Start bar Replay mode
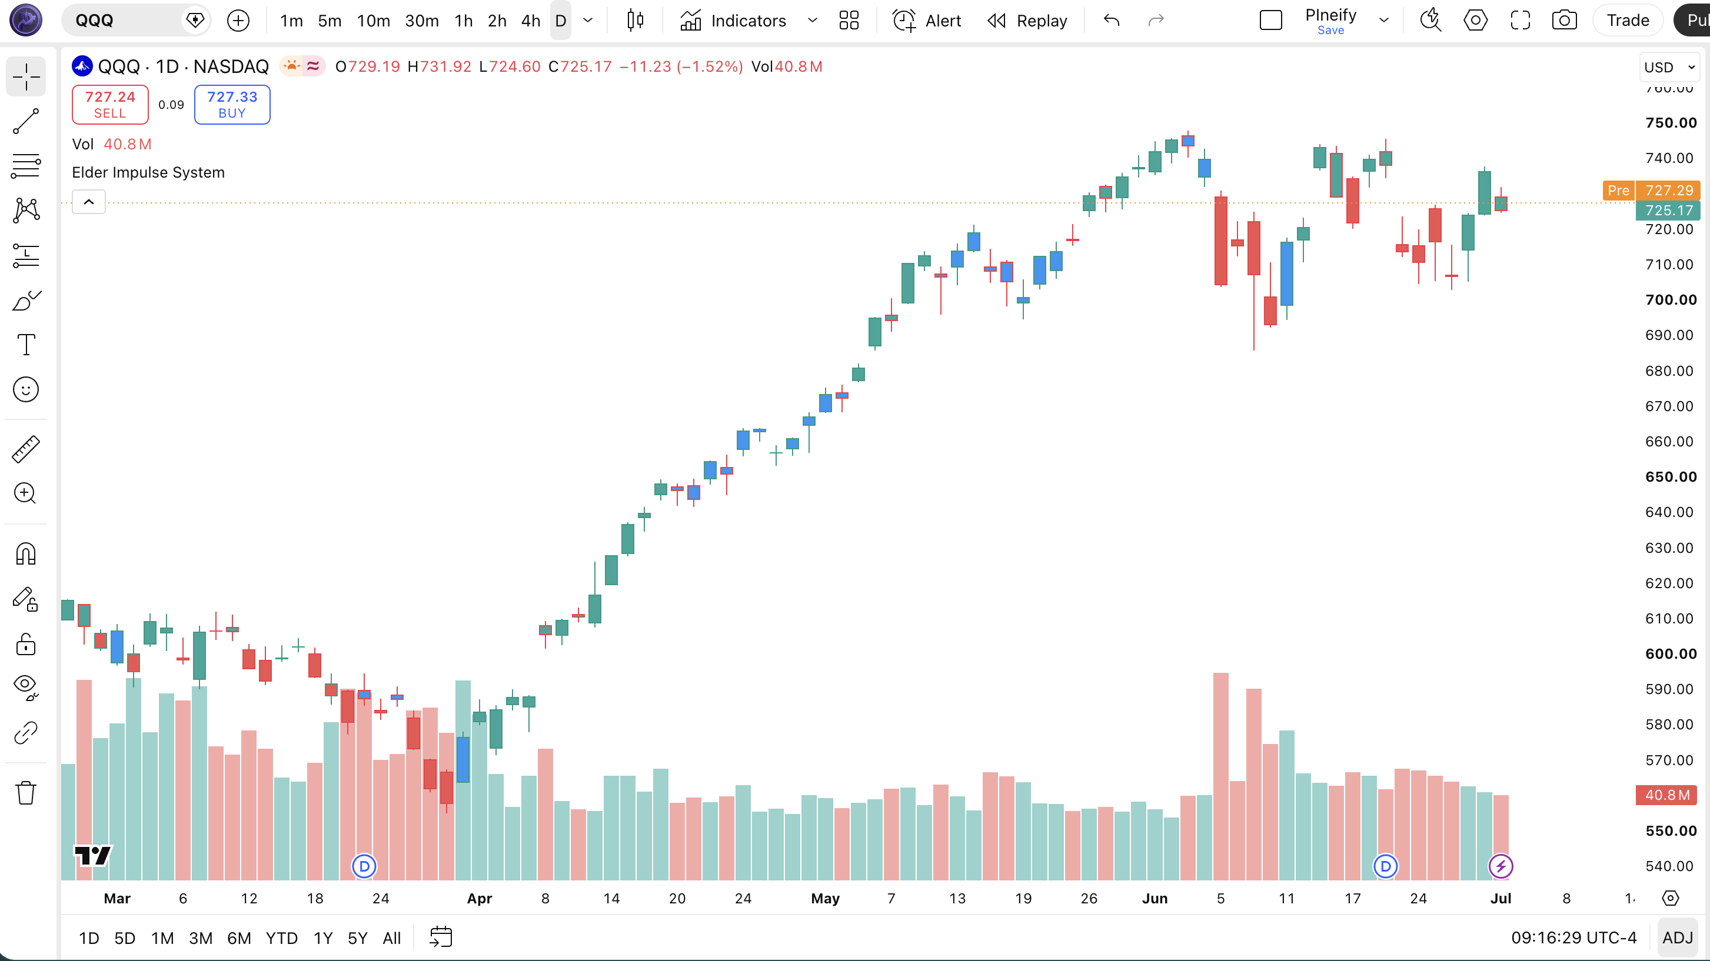This screenshot has height=961, width=1710. click(1027, 21)
